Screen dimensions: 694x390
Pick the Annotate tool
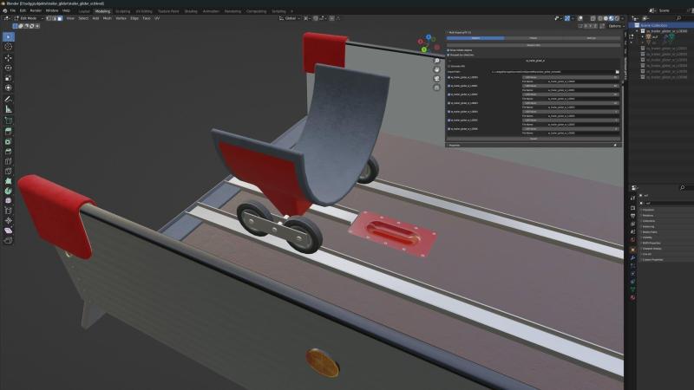click(x=9, y=100)
